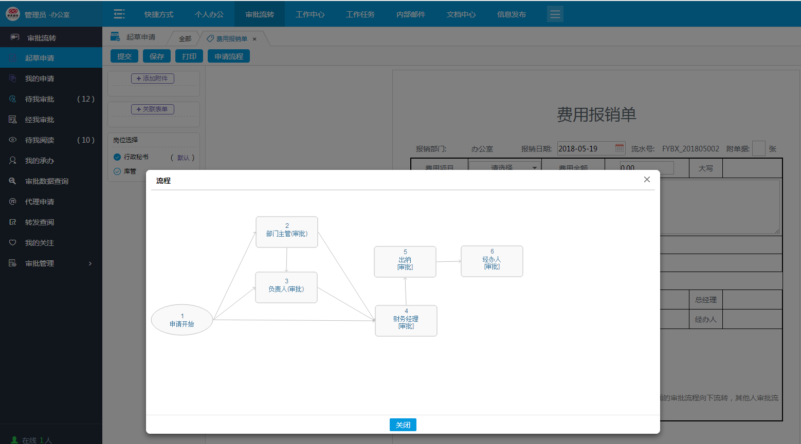Click the tag icon on 费用报销单 tab
The width and height of the screenshot is (801, 444).
point(210,38)
